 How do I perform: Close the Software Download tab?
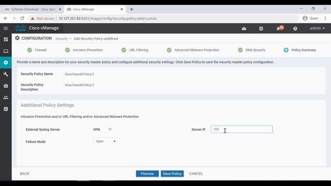pos(60,9)
